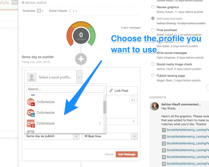The width and height of the screenshot is (209, 167).
Task: Open the Same day as publish dropdown
Action: (52, 136)
